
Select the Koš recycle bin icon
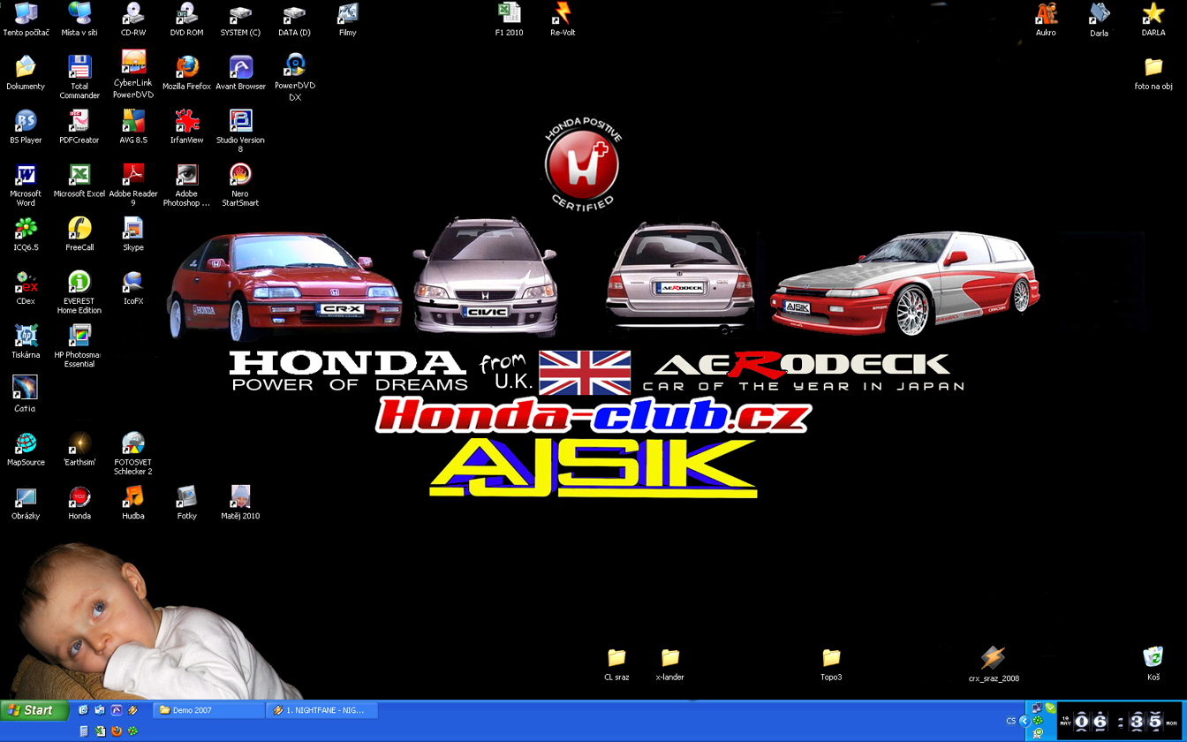[x=1153, y=657]
